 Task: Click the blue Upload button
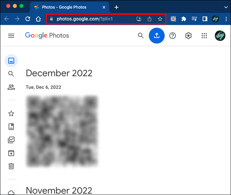pyautogui.click(x=157, y=36)
